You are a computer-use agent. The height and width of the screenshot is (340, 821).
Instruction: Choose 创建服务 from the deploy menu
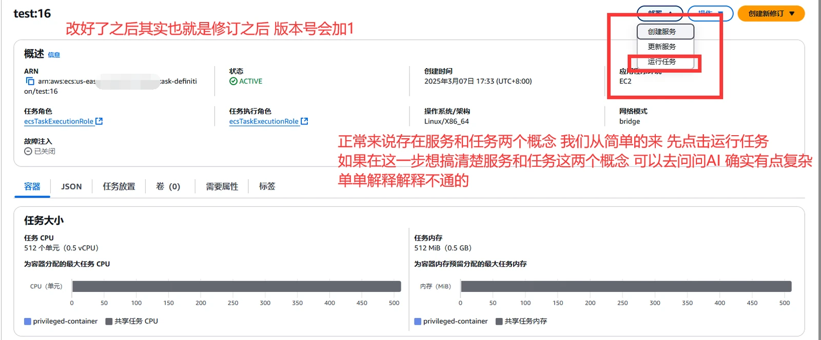coord(666,32)
